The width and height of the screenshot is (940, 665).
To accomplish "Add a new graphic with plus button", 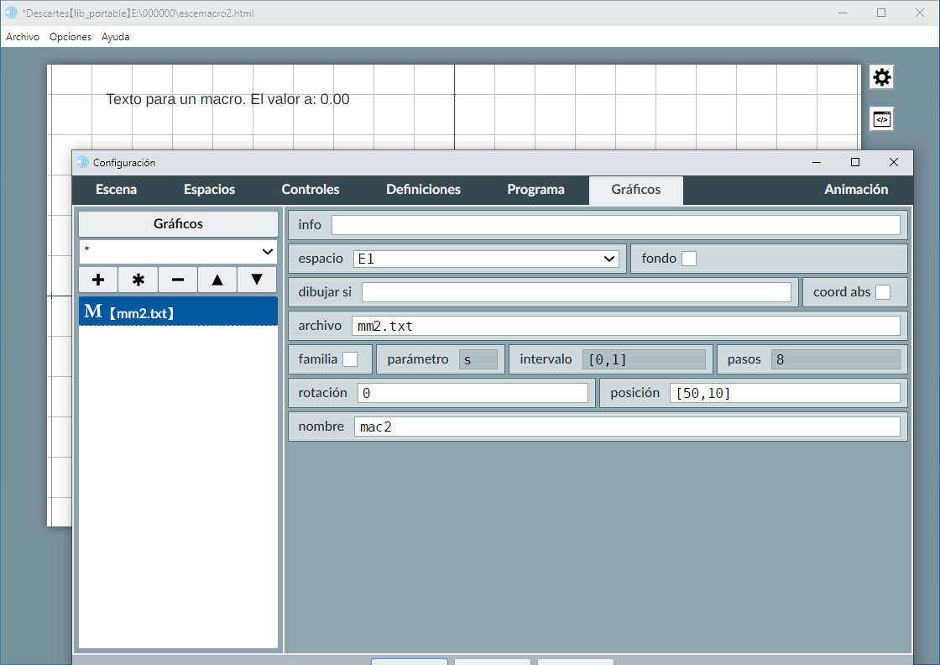I will (98, 280).
